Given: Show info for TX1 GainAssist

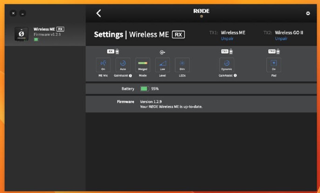Looking at the screenshot, I should 235,75.
